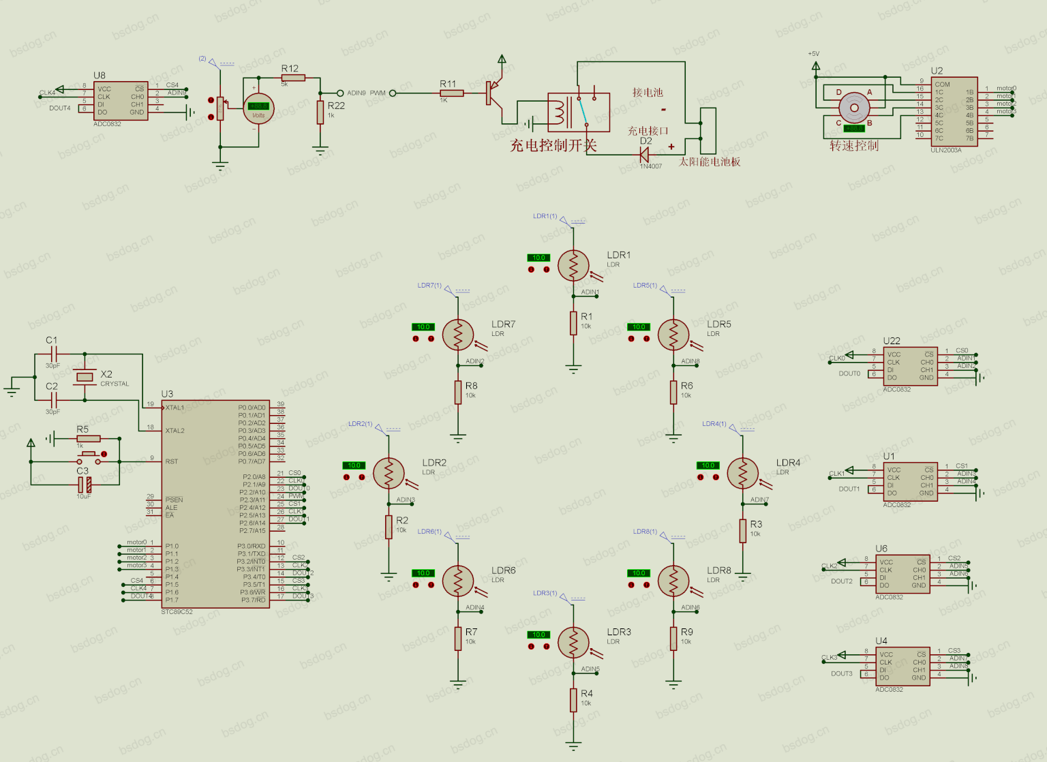Screen dimensions: 1047x762
Task: Select resistor R7 below LDR6
Action: coord(458,639)
